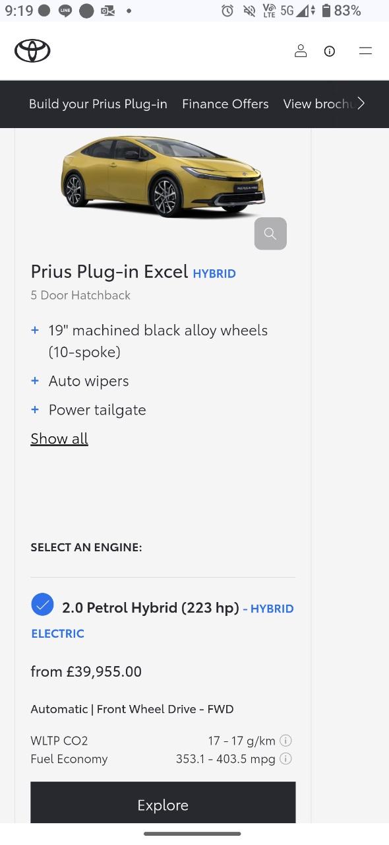This screenshot has width=389, height=845.
Task: Open Build your Prius Plug-in tab
Action: [98, 104]
